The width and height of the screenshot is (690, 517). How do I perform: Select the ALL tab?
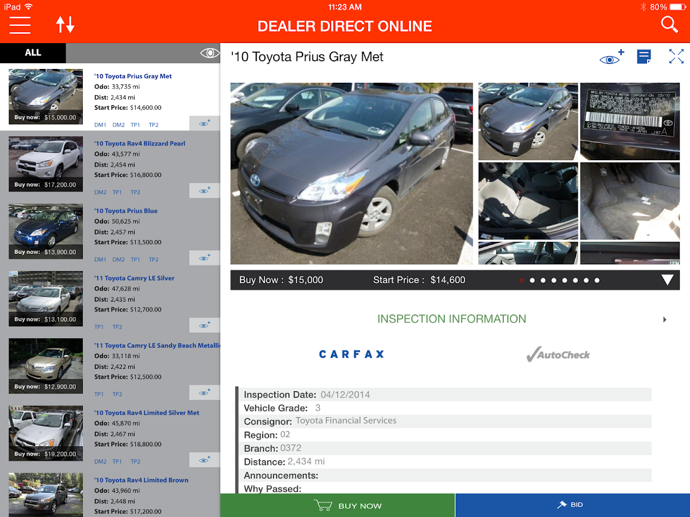33,53
